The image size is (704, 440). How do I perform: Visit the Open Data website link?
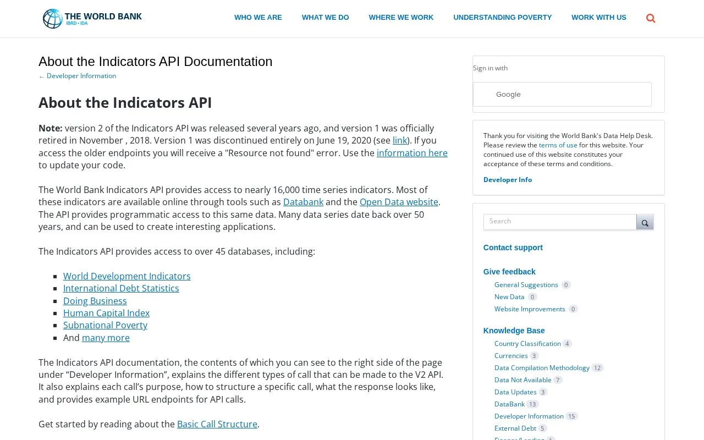pos(399,202)
